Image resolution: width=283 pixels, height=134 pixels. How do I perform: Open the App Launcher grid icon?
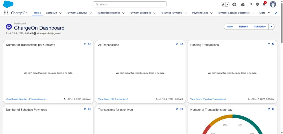[6, 13]
